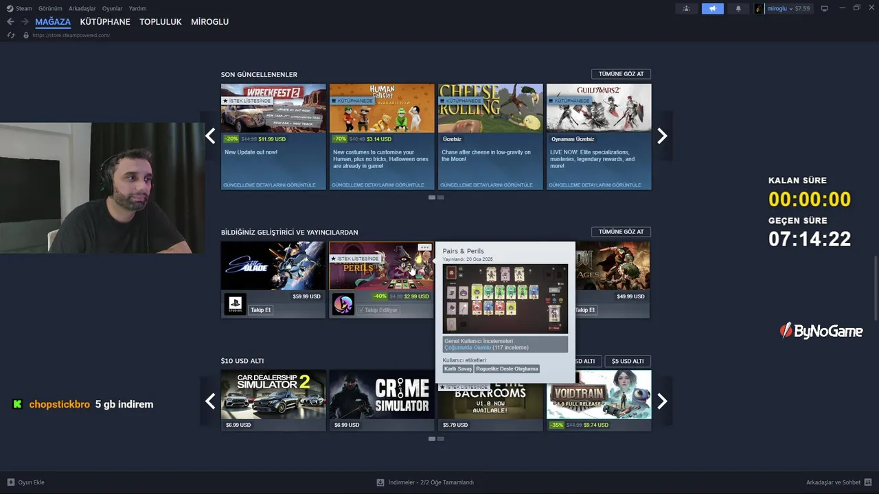Toggle the Takip Ediliyor checkbox for Pairs & Perils
The image size is (879, 494).
click(x=378, y=310)
